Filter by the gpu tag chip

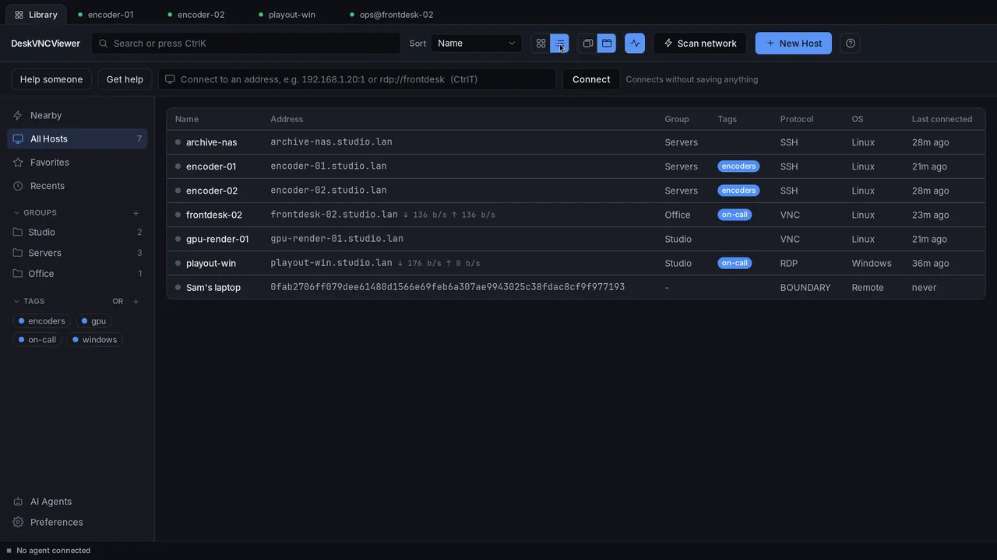tap(94, 321)
